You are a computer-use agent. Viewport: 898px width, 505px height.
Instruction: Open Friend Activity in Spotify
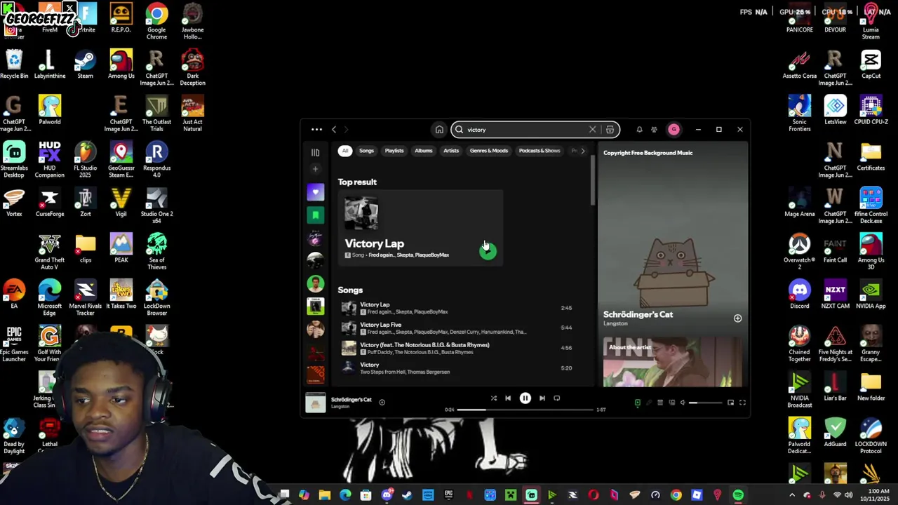click(654, 129)
